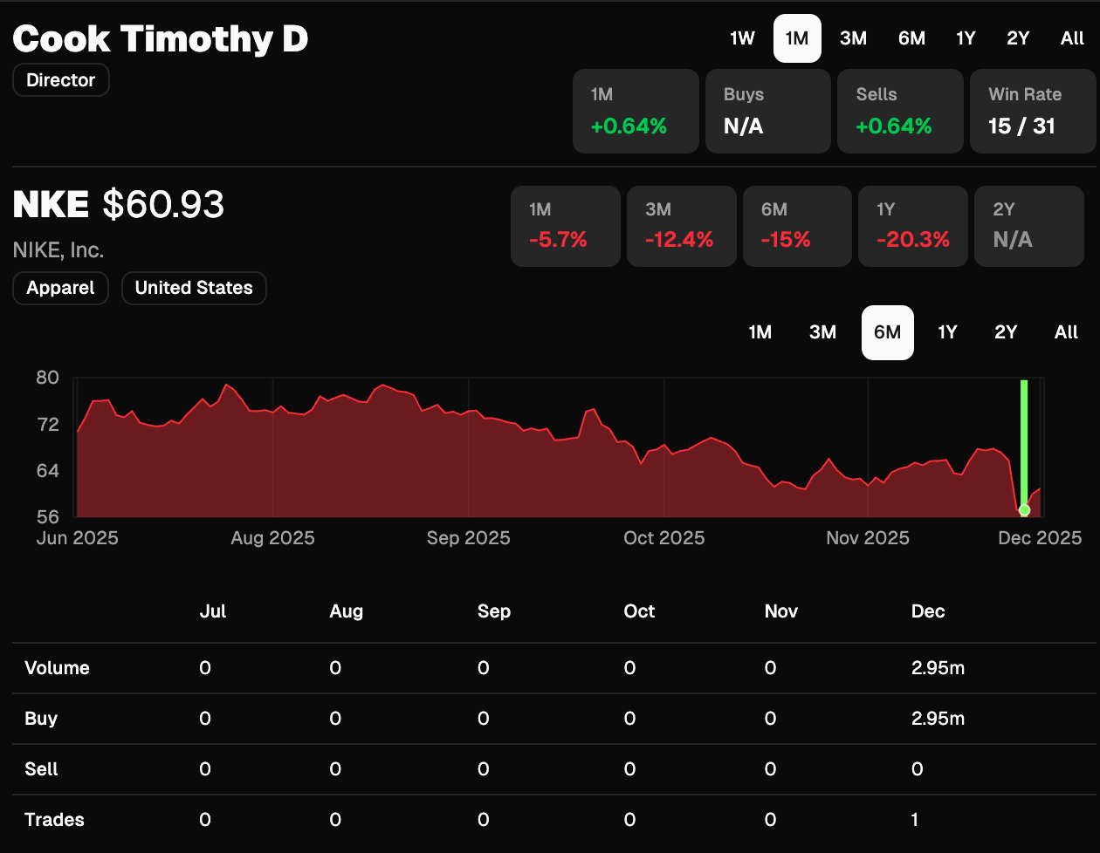Click the United States country tag
This screenshot has height=853, width=1100.
[194, 288]
